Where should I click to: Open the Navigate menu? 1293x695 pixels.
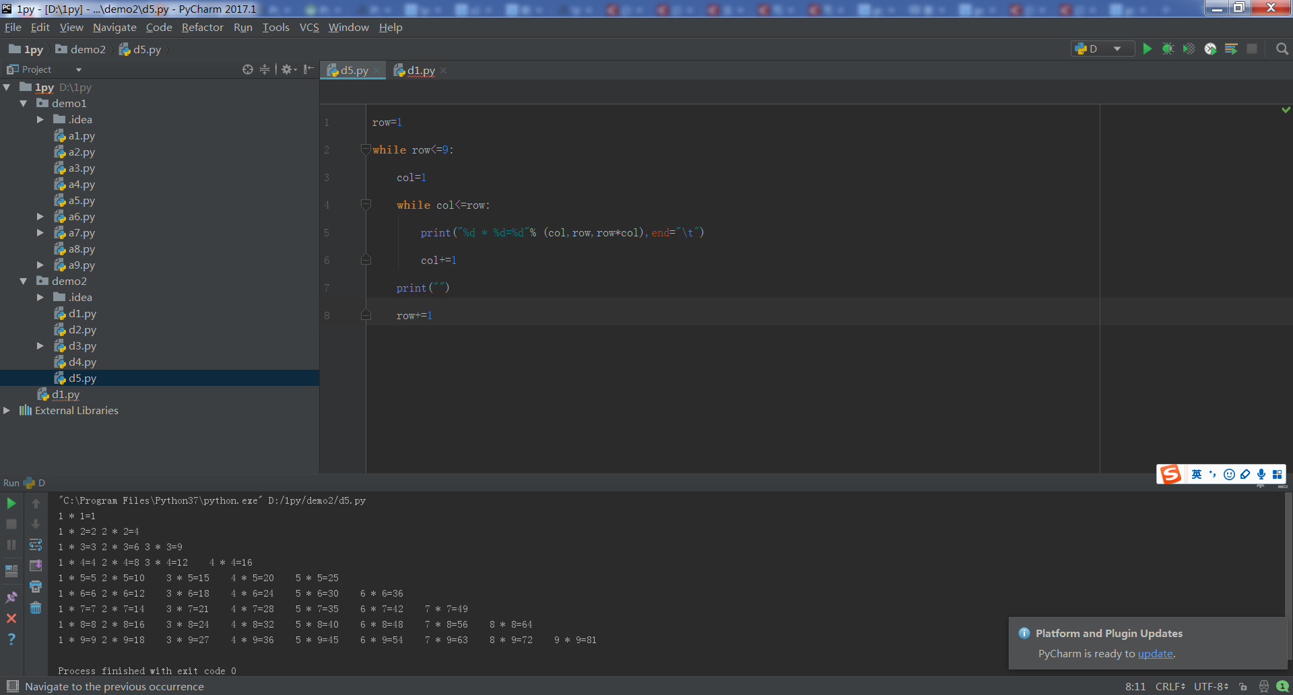pos(114,27)
